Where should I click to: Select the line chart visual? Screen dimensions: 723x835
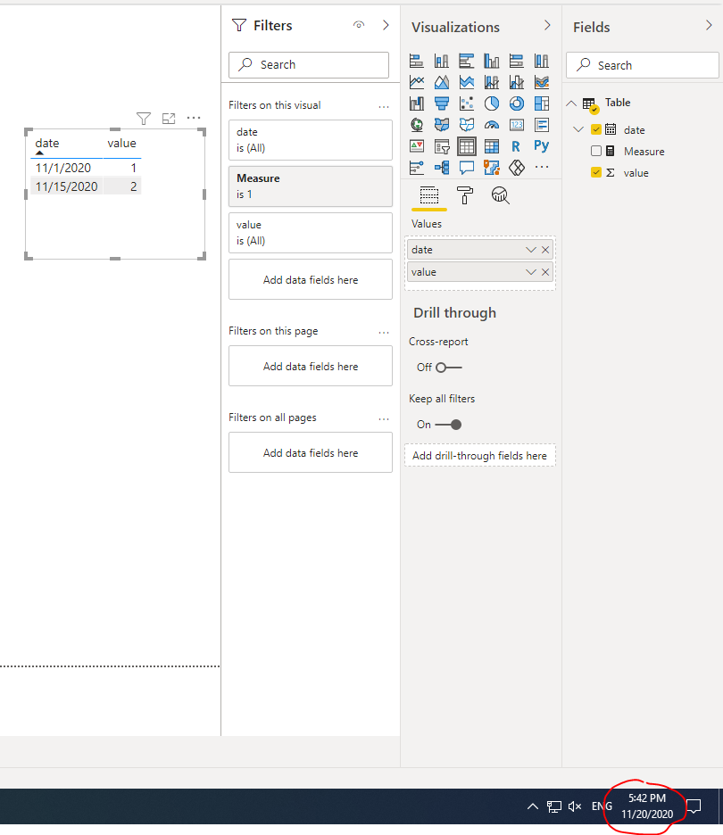[417, 82]
